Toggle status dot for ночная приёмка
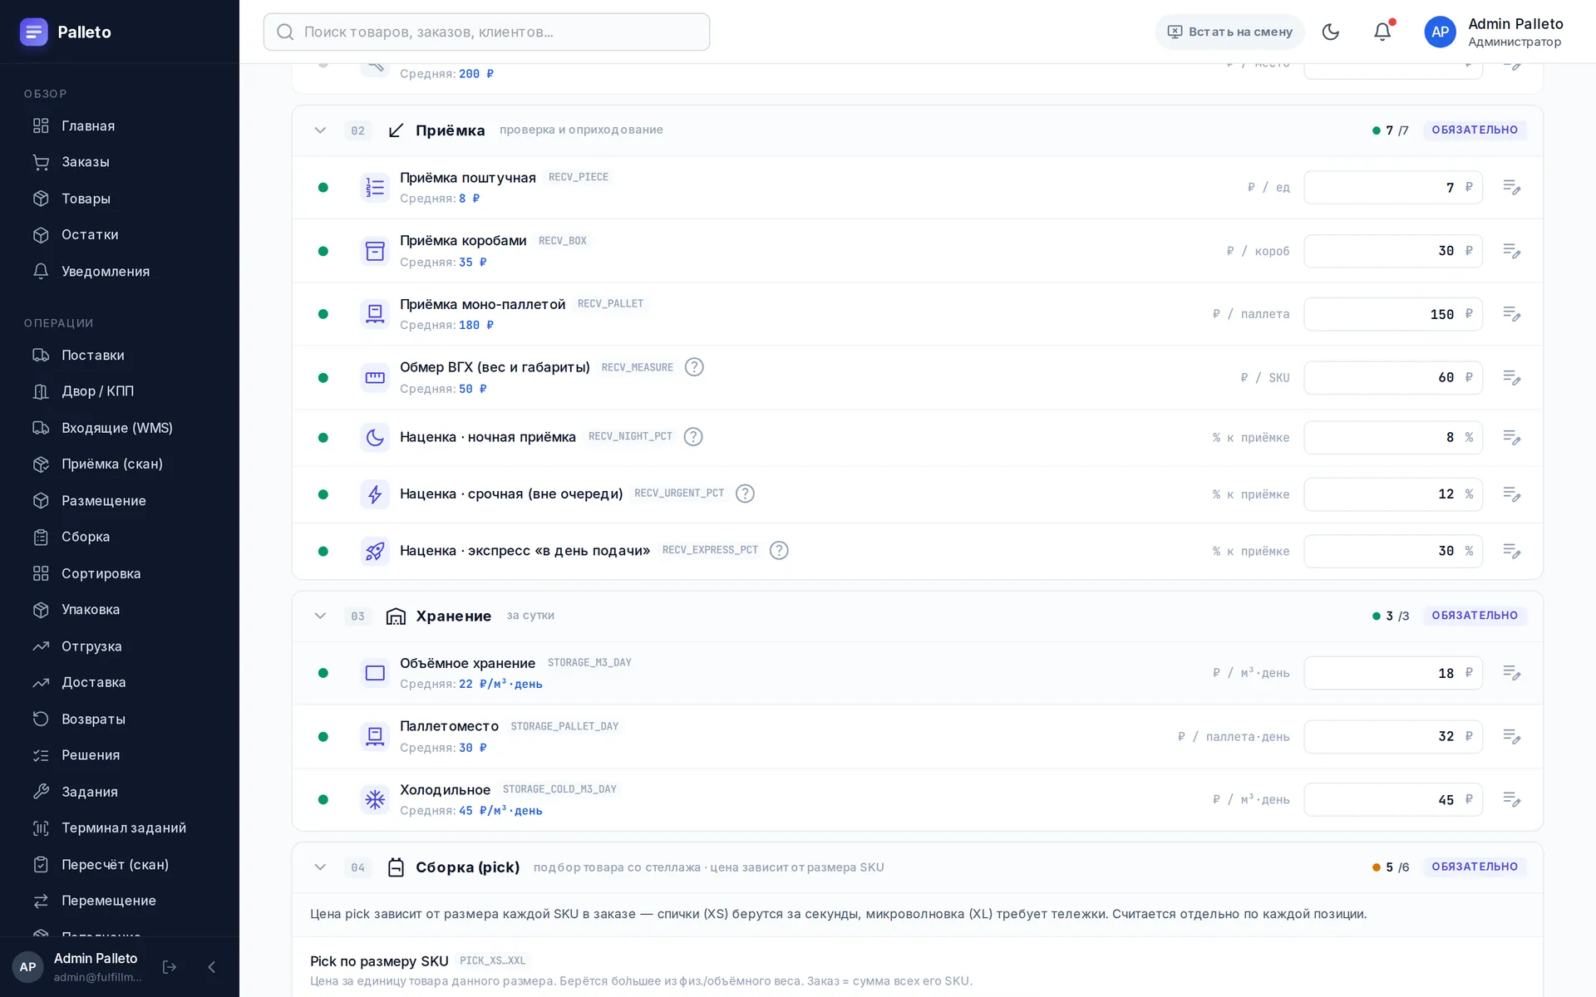1596x997 pixels. (323, 438)
